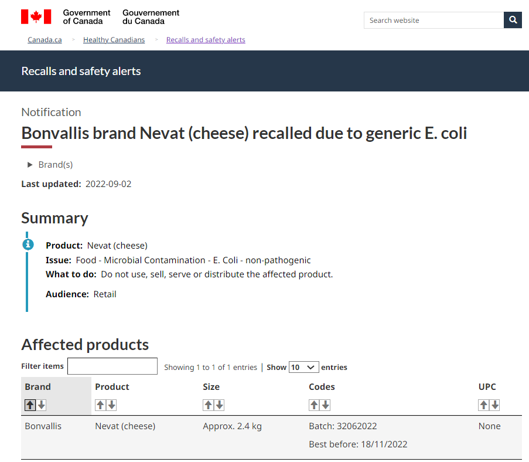Sort Size column descending arrow

[x=219, y=405]
